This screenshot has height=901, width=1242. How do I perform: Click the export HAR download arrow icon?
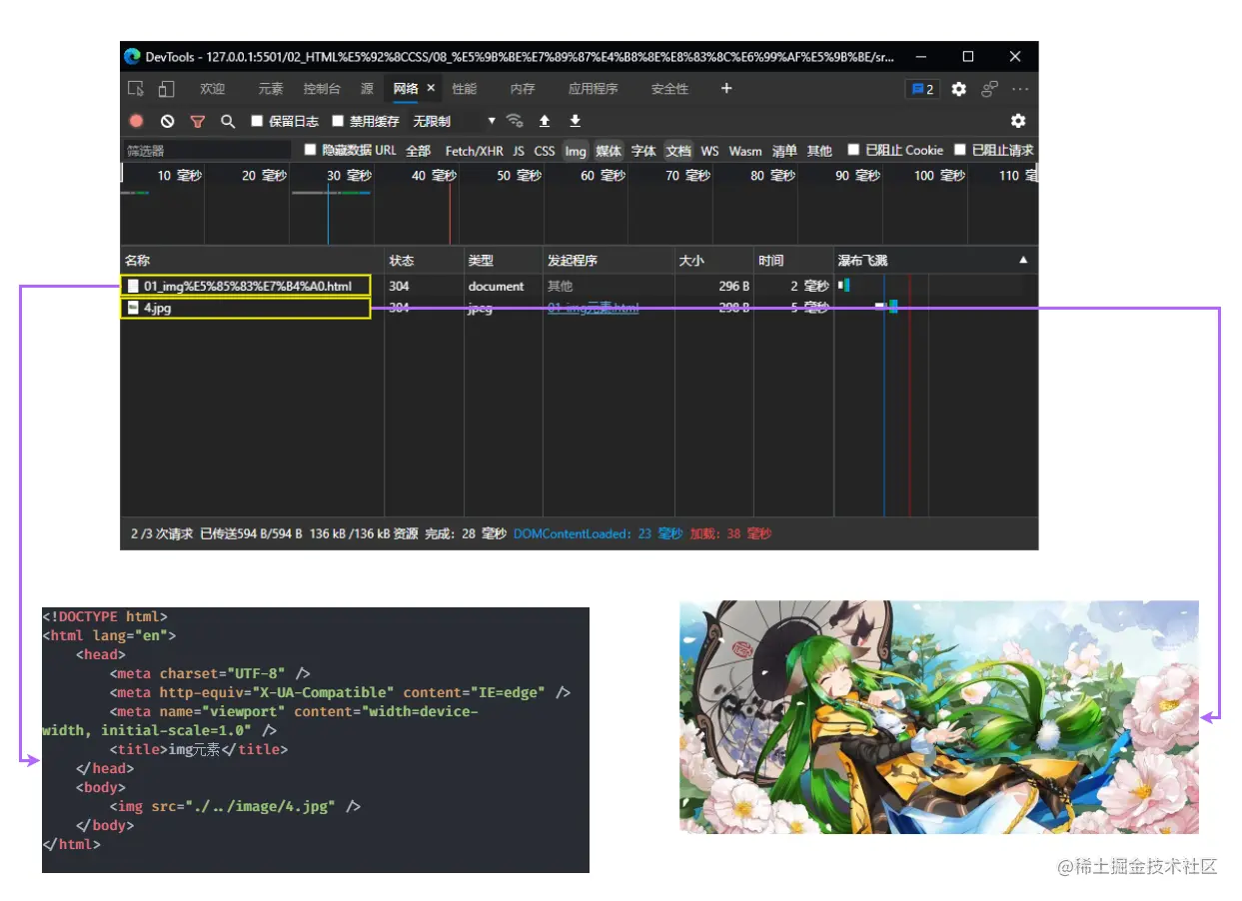(575, 121)
